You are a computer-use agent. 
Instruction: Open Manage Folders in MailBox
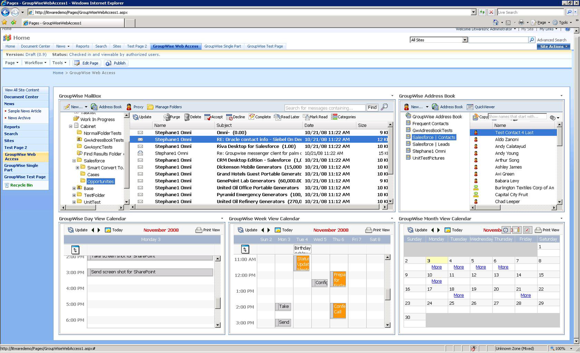(164, 107)
